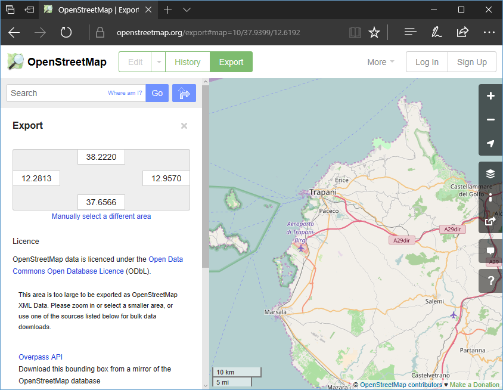View site security lock info

coord(100,32)
